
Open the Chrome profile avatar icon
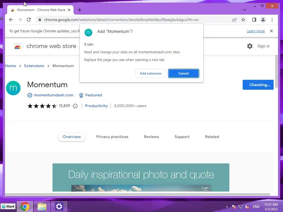tap(263, 20)
